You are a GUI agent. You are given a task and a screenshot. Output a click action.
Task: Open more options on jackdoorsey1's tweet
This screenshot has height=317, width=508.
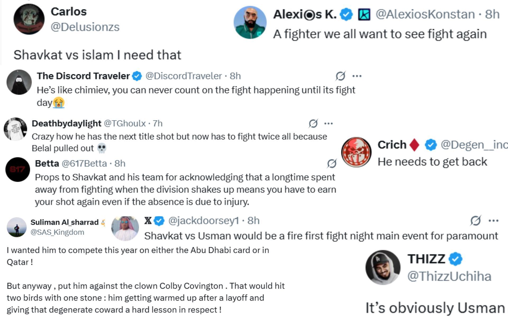click(493, 221)
